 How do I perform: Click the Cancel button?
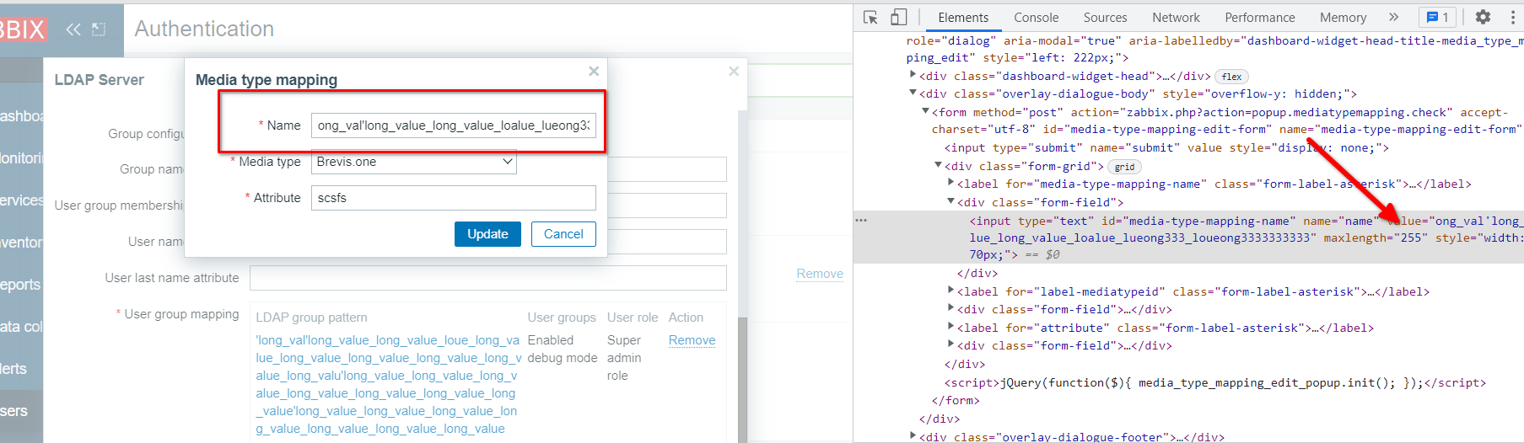(x=563, y=234)
